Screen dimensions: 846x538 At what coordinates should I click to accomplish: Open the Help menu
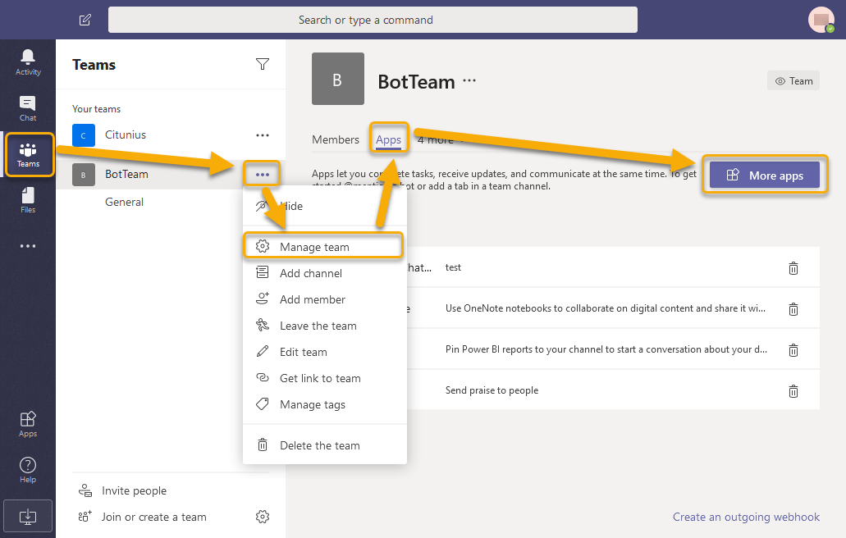click(x=28, y=470)
